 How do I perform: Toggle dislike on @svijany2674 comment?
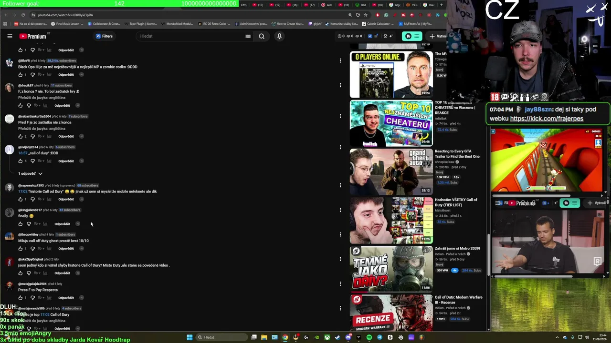pos(32,161)
